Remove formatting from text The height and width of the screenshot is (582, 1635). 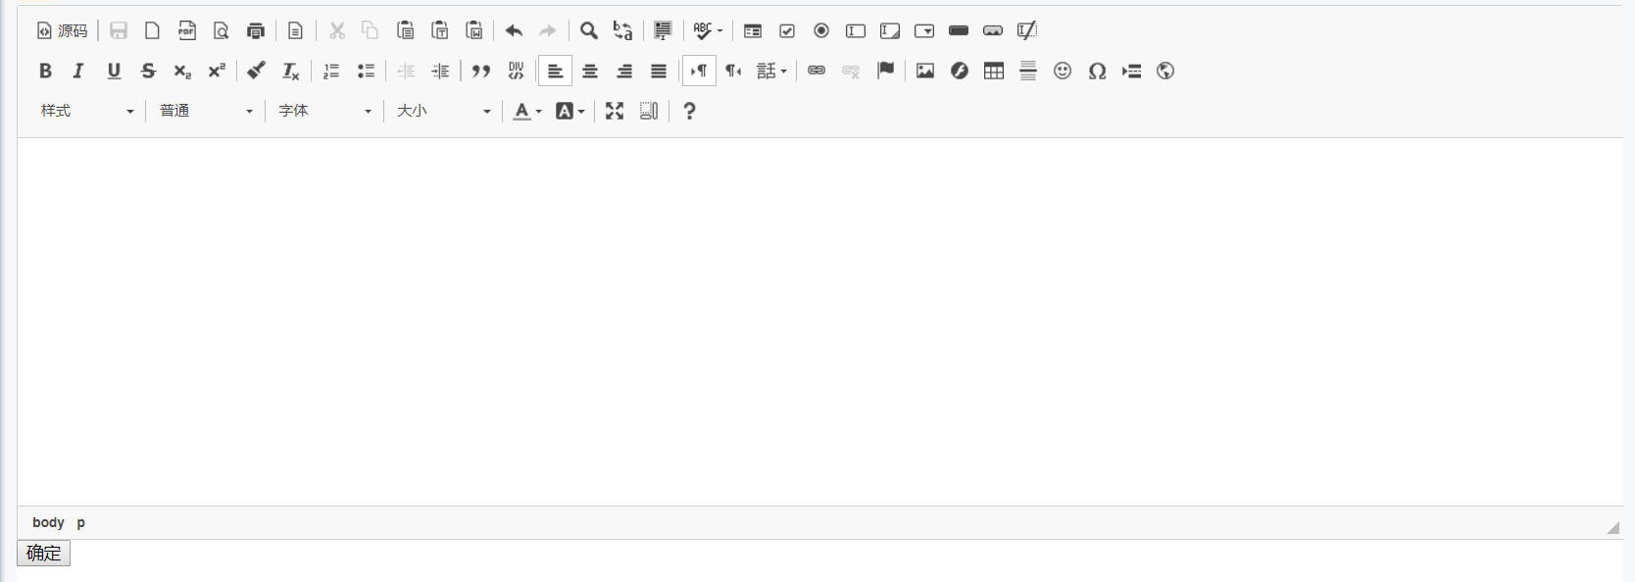coord(291,72)
